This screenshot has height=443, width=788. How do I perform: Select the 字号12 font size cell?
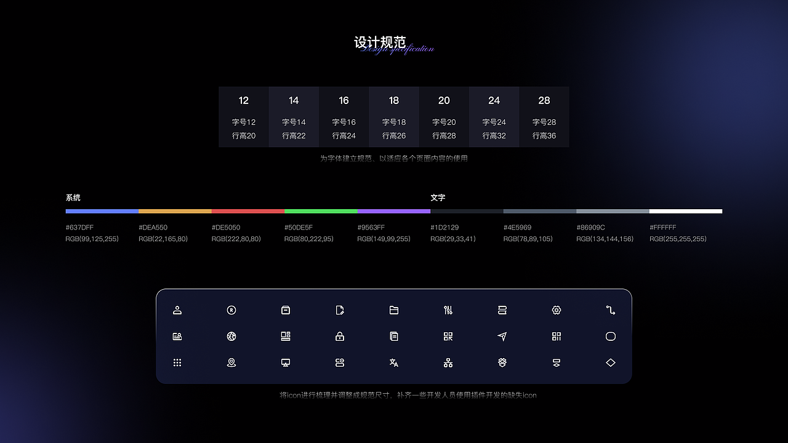243,117
